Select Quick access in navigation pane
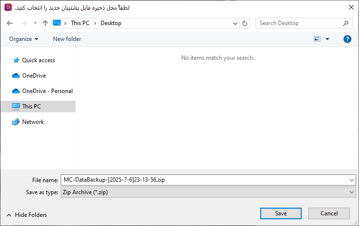Screen dimensions: 359x226 (39, 60)
